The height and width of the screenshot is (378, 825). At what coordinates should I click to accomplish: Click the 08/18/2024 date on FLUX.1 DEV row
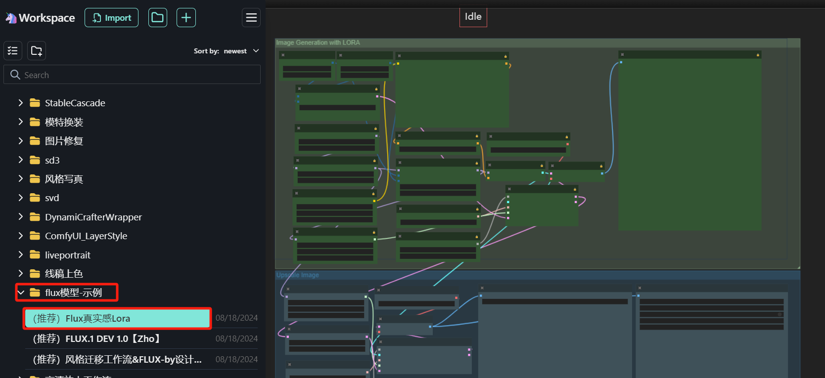coord(236,338)
